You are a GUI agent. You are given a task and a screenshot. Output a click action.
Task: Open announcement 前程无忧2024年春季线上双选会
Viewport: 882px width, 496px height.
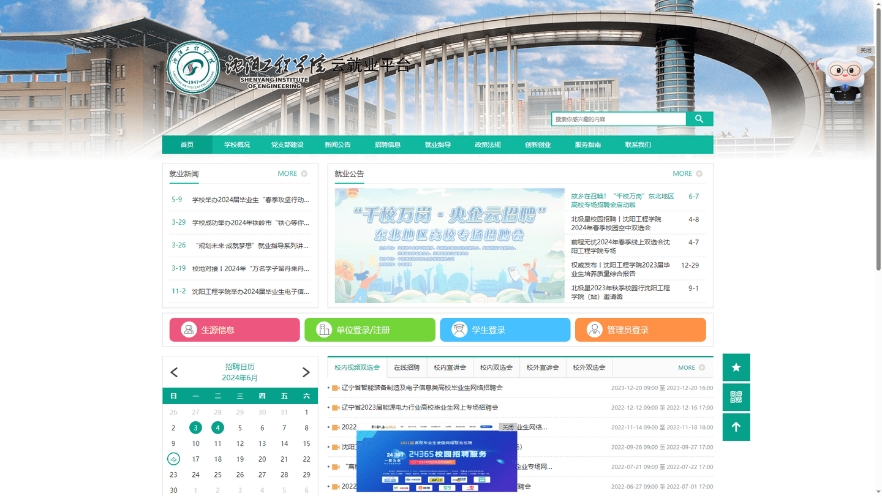point(620,246)
